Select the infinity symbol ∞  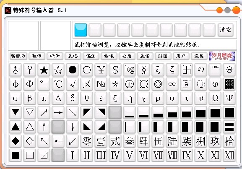click(x=172, y=84)
